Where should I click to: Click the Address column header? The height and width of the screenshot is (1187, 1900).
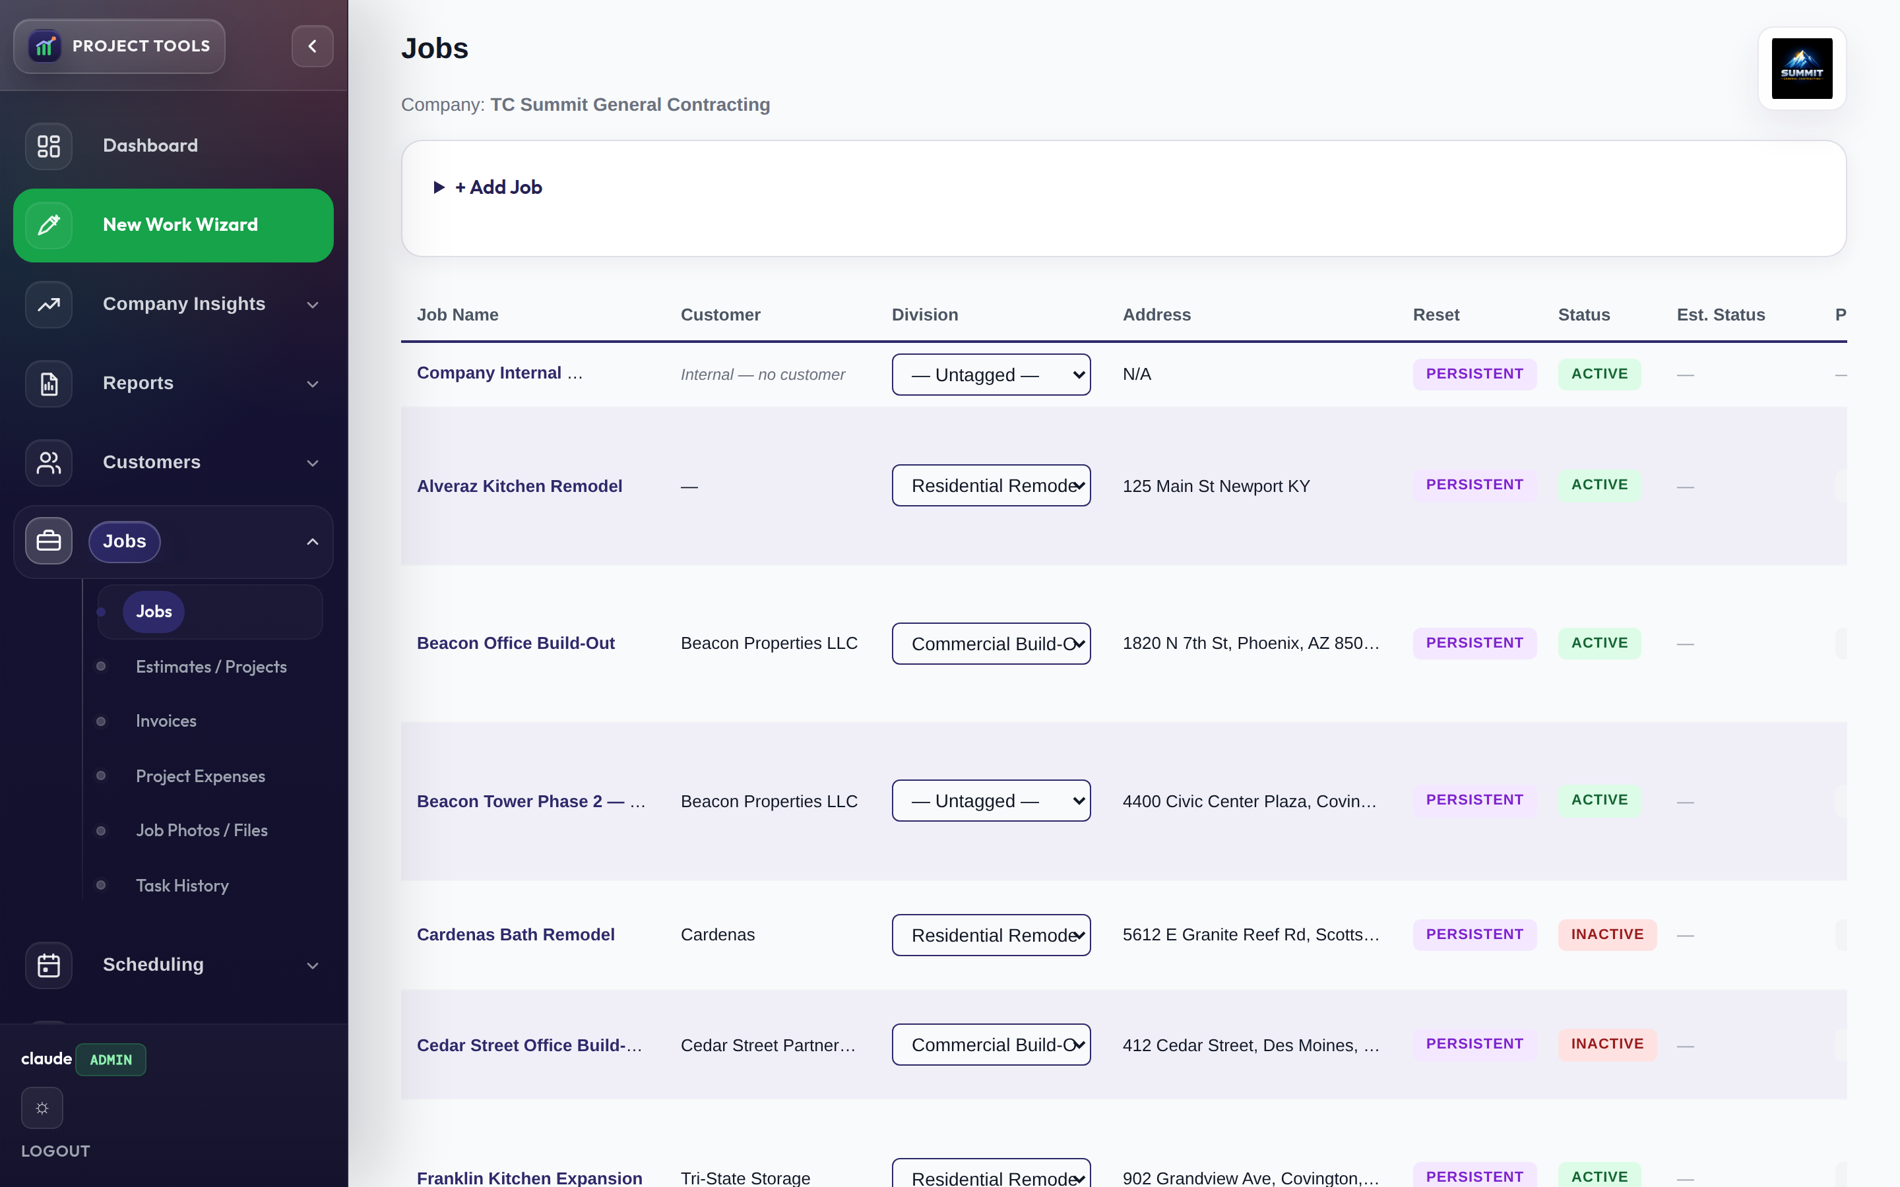click(x=1156, y=315)
